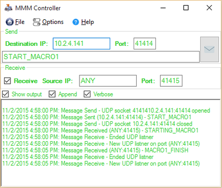The width and height of the screenshot is (222, 188).
Task: Open the File menu
Action: 20,22
